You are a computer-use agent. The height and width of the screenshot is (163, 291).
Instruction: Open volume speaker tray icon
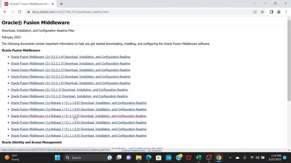pos(257,158)
